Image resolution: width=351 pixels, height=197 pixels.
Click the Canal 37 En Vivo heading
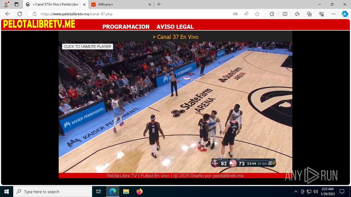[175, 37]
